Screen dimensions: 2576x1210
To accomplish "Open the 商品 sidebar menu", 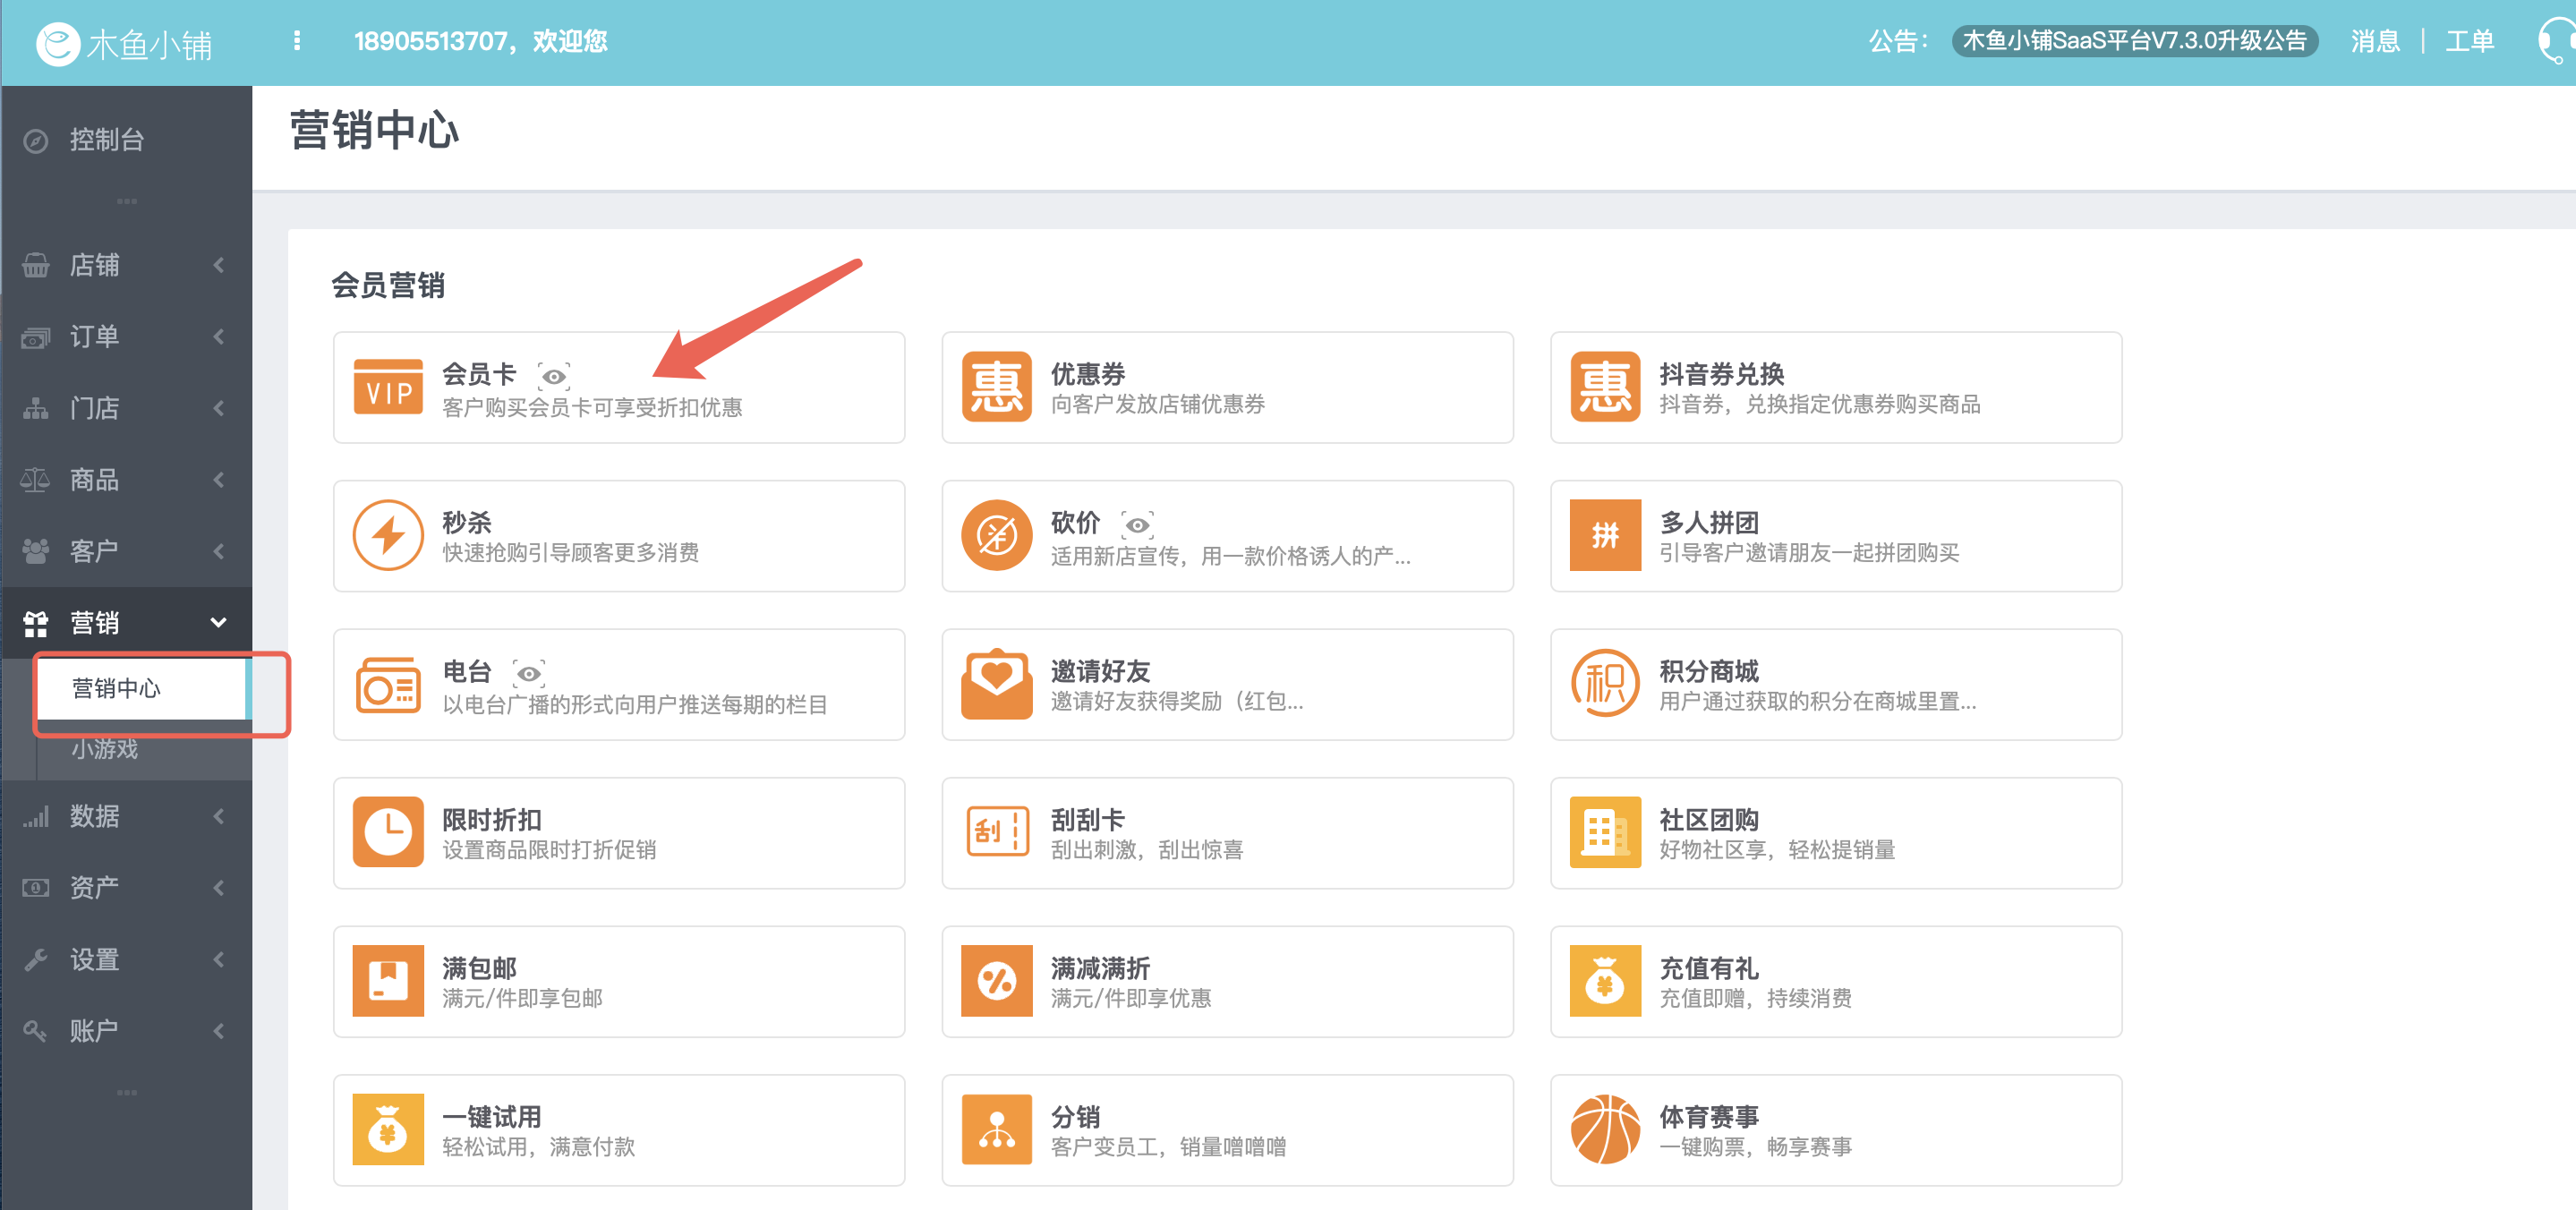I will click(126, 480).
